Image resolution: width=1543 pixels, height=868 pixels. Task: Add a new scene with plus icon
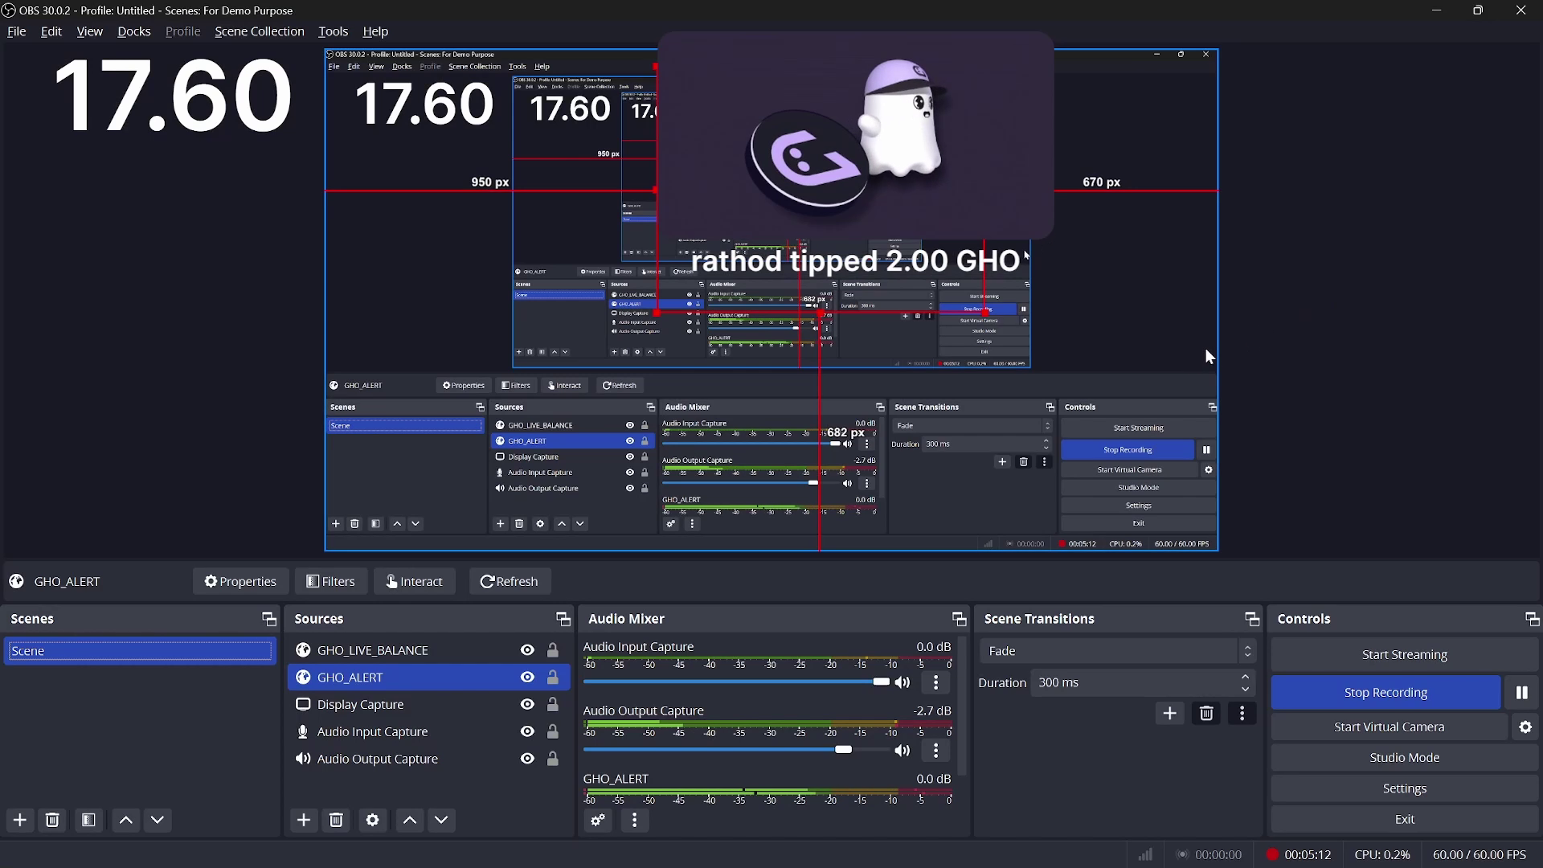tap(20, 820)
